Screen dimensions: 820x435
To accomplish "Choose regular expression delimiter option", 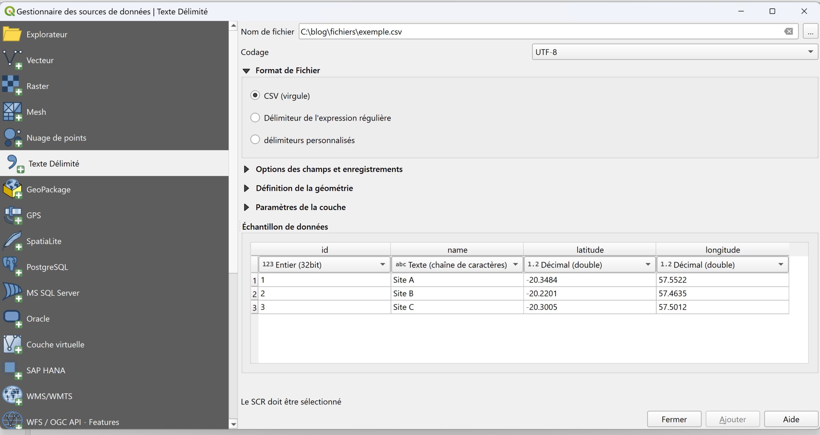I will pos(255,118).
